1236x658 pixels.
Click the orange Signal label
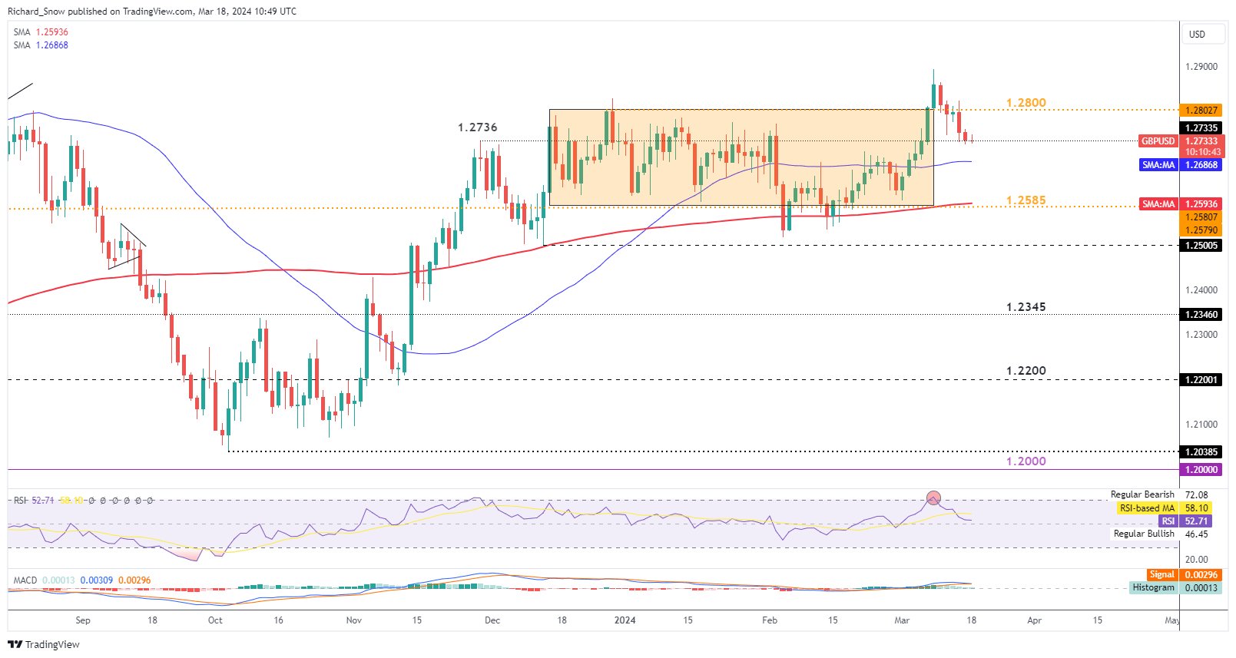coord(1161,575)
